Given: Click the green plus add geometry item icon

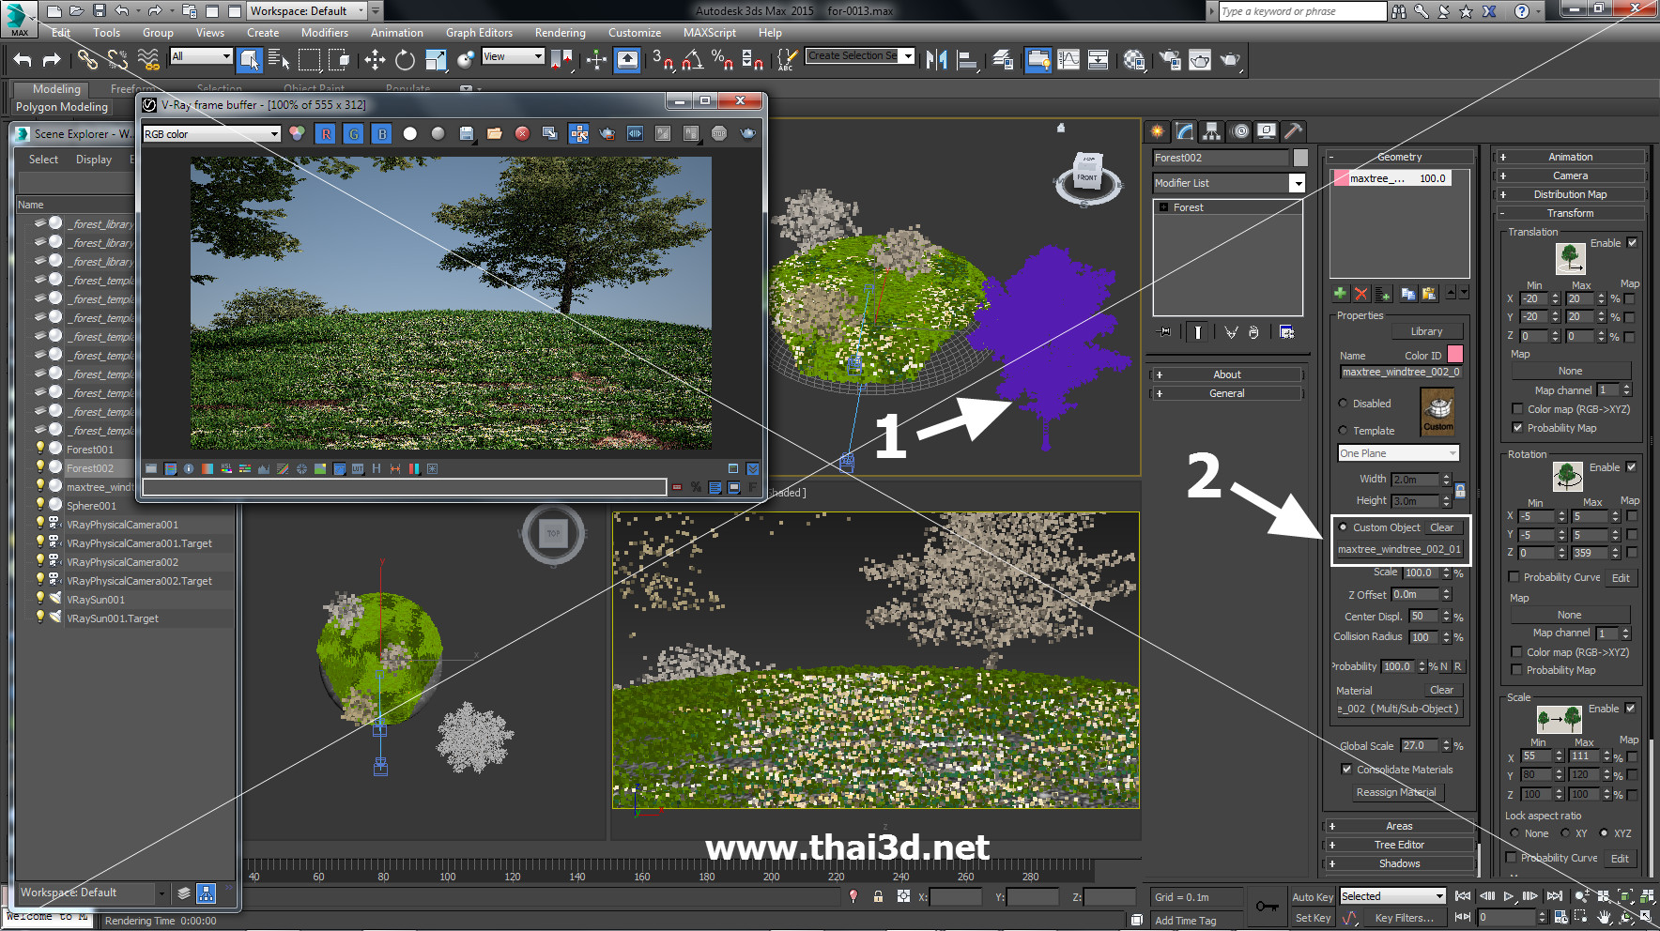Looking at the screenshot, I should 1340,294.
